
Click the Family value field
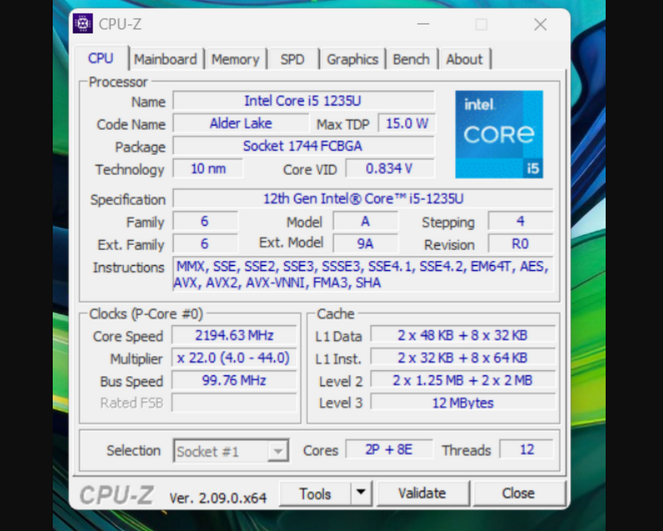pyautogui.click(x=206, y=221)
